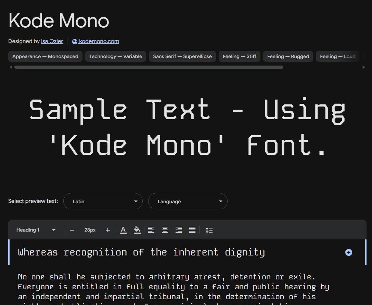Select the Appearance — Monospaced tag
372x305 pixels.
45,56
